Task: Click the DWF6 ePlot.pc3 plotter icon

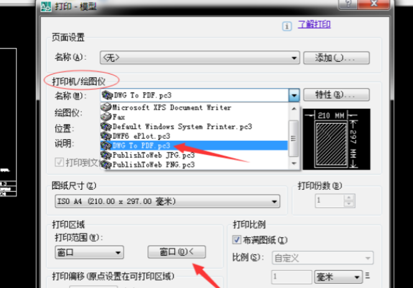Action: (x=106, y=136)
